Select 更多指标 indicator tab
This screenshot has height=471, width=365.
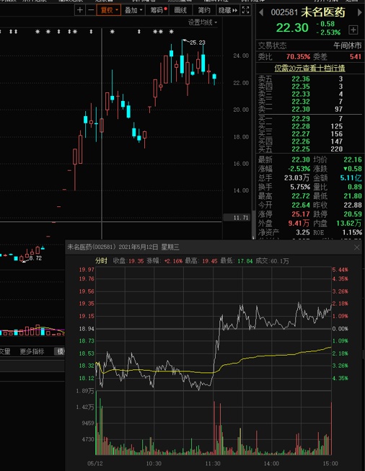point(32,351)
